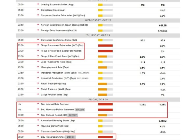Click the PRELIMINAR label on Industrial Production (YoY)
Image resolution: width=187 pixels, height=140 pixels.
pos(83,79)
